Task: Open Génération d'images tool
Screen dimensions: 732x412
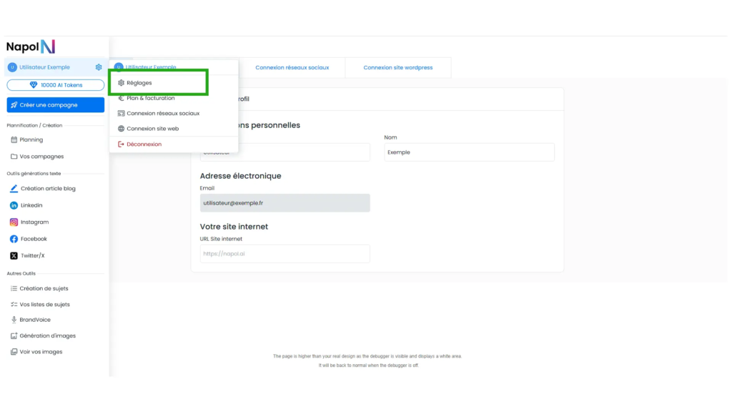Action: pyautogui.click(x=46, y=335)
